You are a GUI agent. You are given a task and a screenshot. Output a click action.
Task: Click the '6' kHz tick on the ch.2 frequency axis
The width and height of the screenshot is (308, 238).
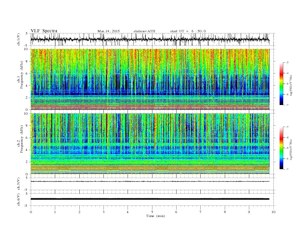(x=27, y=138)
